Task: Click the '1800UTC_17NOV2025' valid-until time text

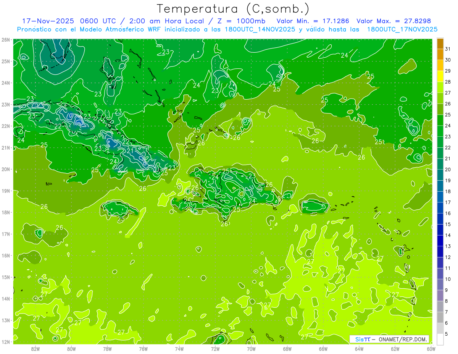Action: click(402, 29)
